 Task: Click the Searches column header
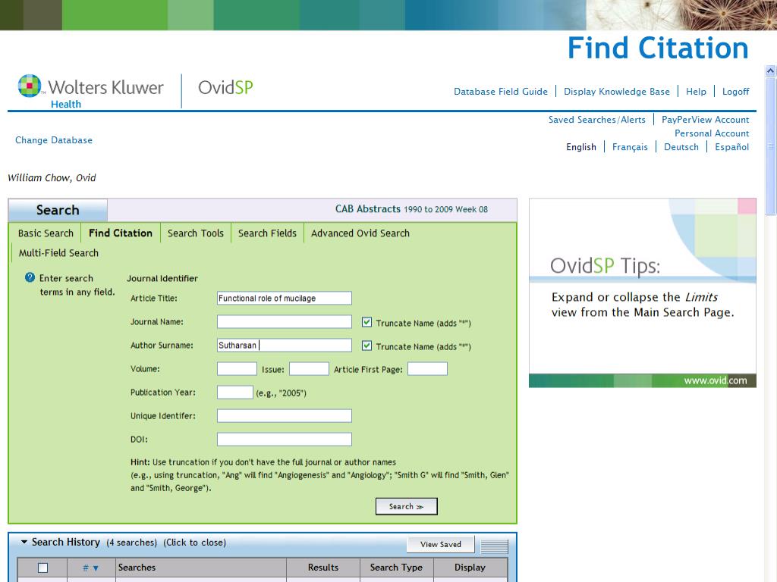coord(200,568)
